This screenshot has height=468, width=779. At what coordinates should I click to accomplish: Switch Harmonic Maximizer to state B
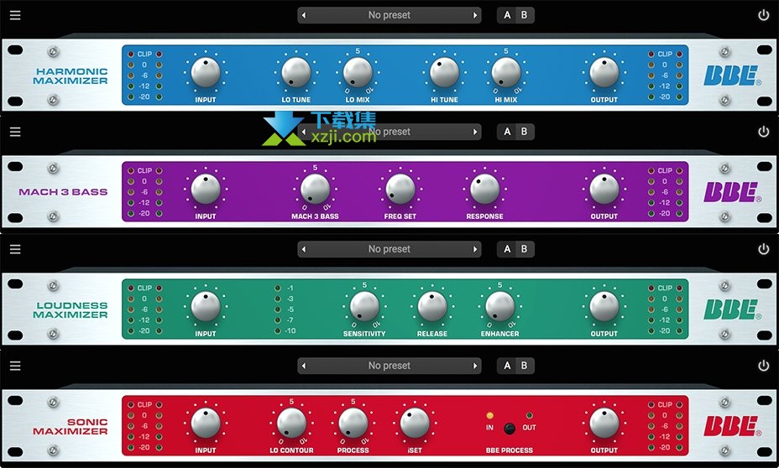coord(524,15)
